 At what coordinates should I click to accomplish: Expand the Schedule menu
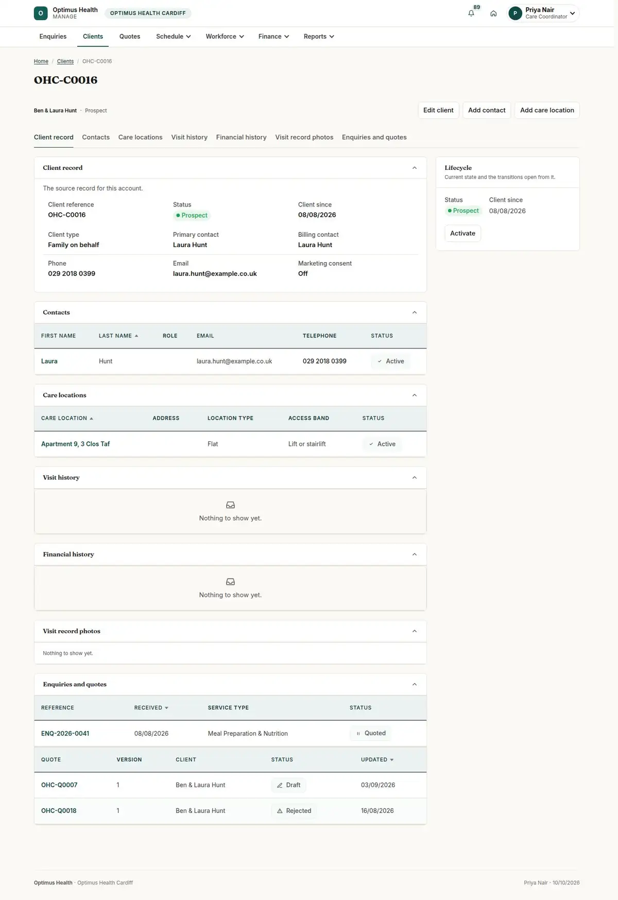(174, 37)
